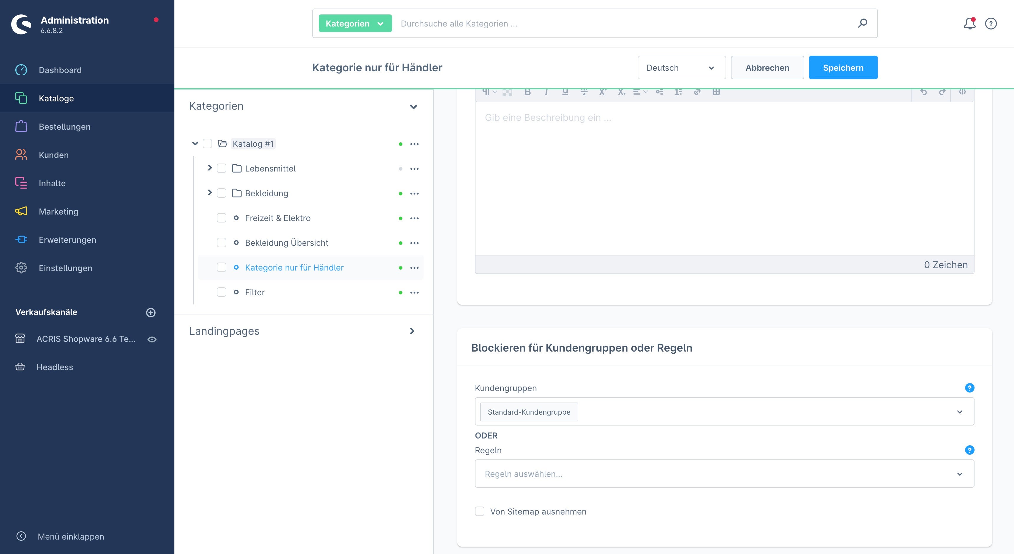Select the Lebensmittel category

click(270, 169)
